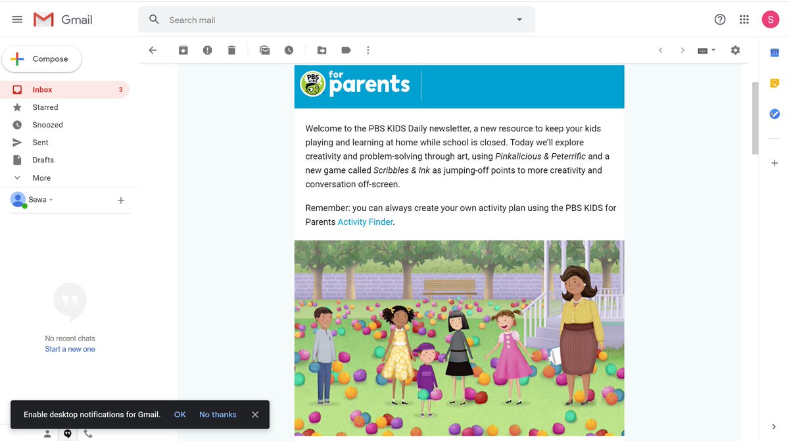Start new chat plus icon
Viewport: 789px width, 441px height.
[121, 200]
